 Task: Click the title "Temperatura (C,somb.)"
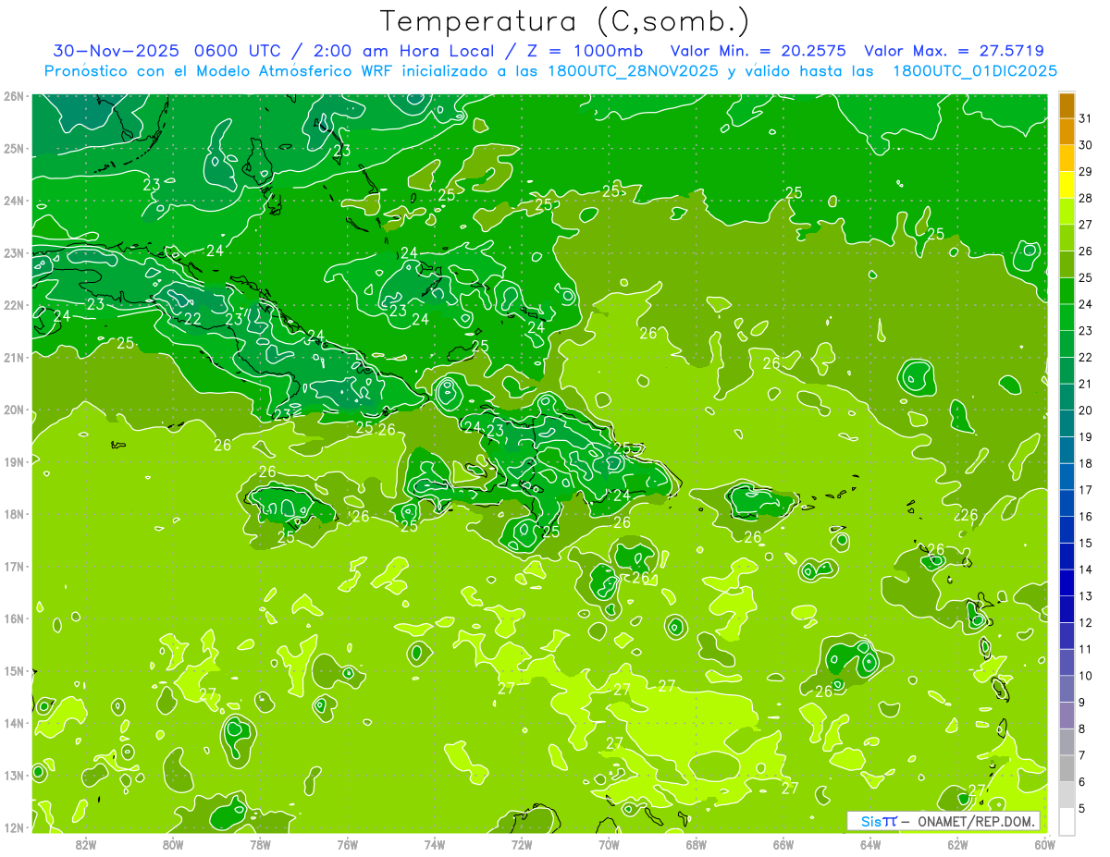(565, 21)
